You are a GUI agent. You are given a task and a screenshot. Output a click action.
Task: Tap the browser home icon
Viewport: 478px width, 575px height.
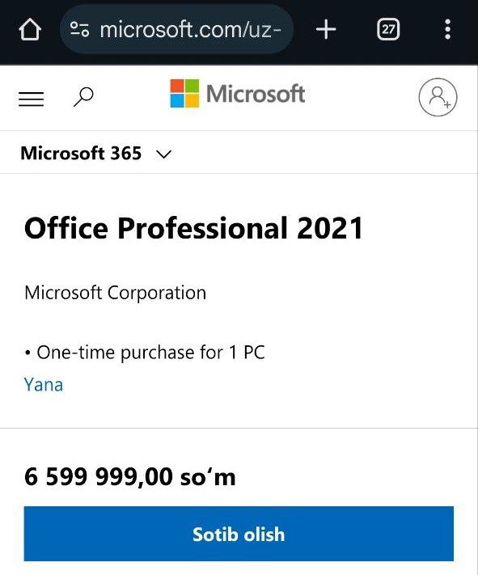30,29
